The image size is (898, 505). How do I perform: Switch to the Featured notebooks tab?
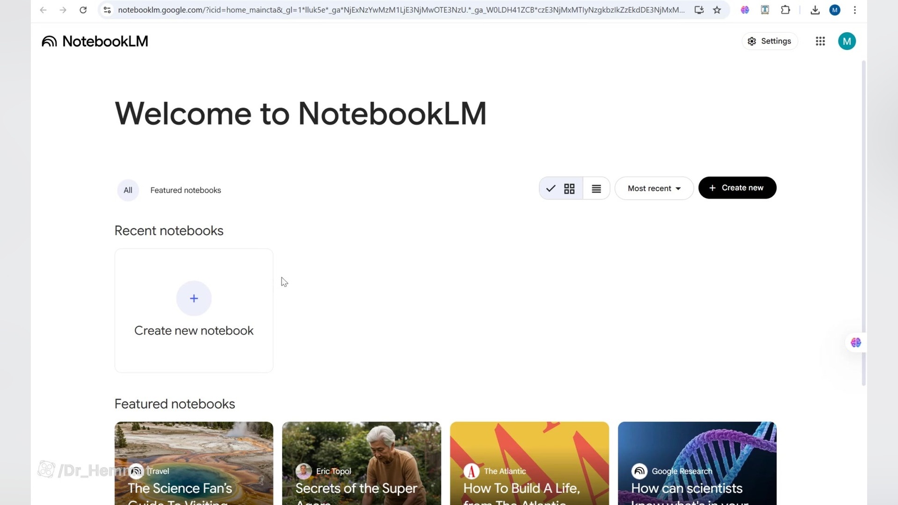coord(186,190)
